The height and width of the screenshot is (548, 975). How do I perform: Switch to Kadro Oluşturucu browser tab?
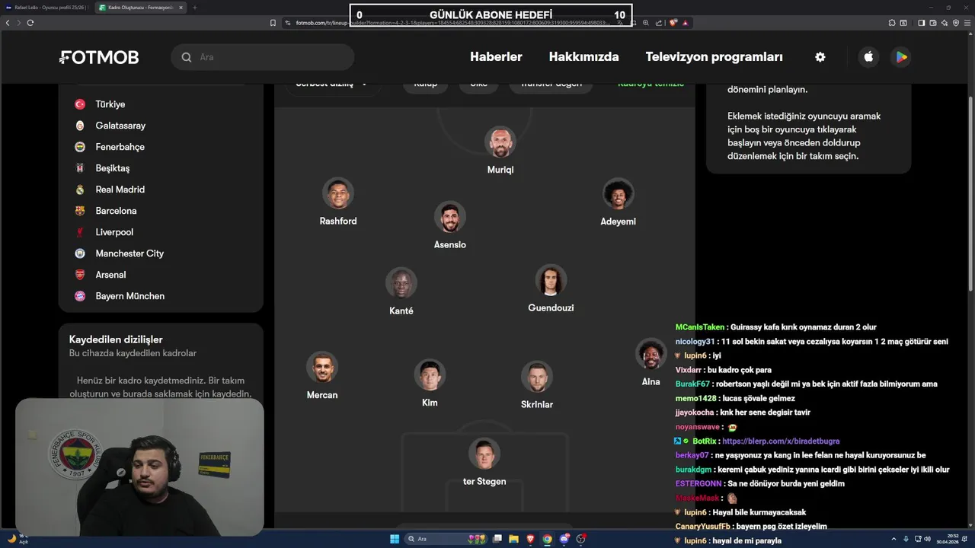click(x=141, y=8)
